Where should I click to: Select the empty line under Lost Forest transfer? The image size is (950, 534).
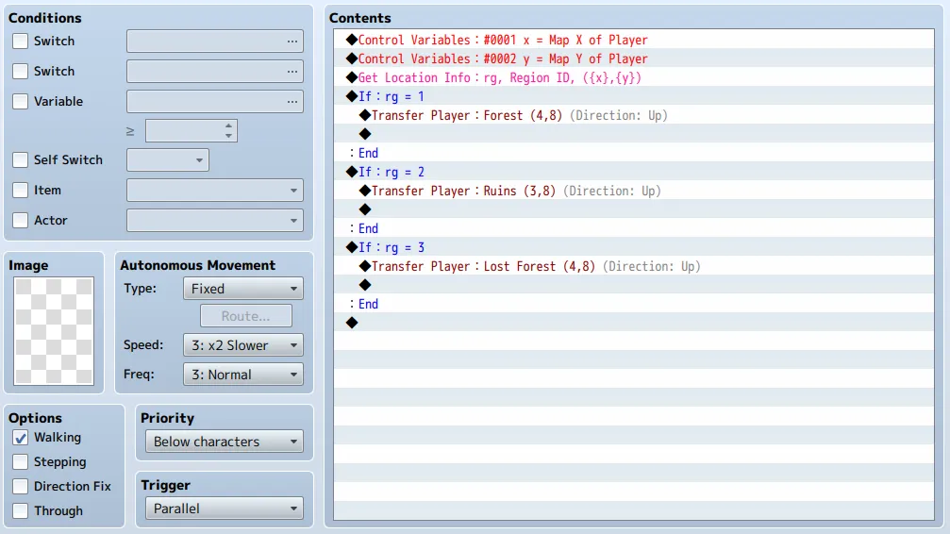point(634,285)
